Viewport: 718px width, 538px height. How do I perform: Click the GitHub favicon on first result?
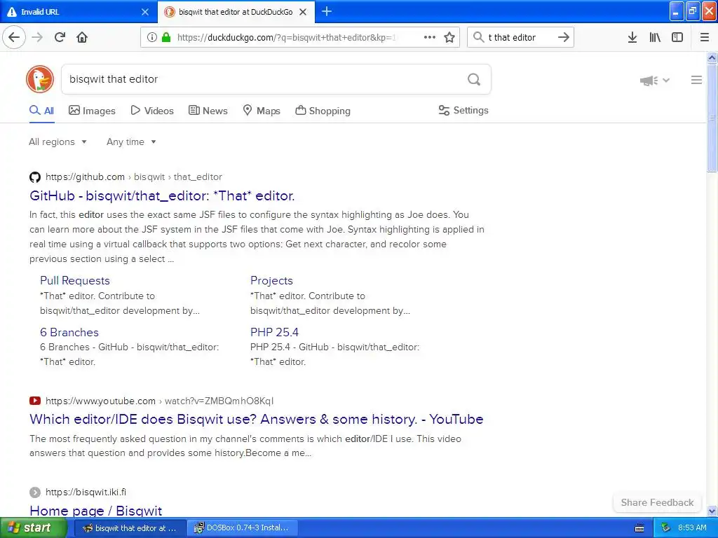click(35, 177)
